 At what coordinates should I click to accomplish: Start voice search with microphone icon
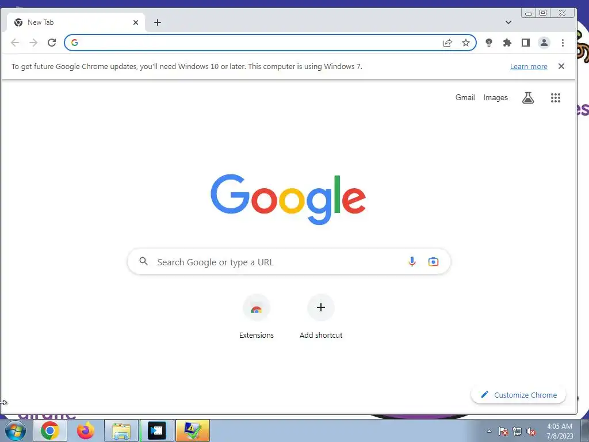412,262
